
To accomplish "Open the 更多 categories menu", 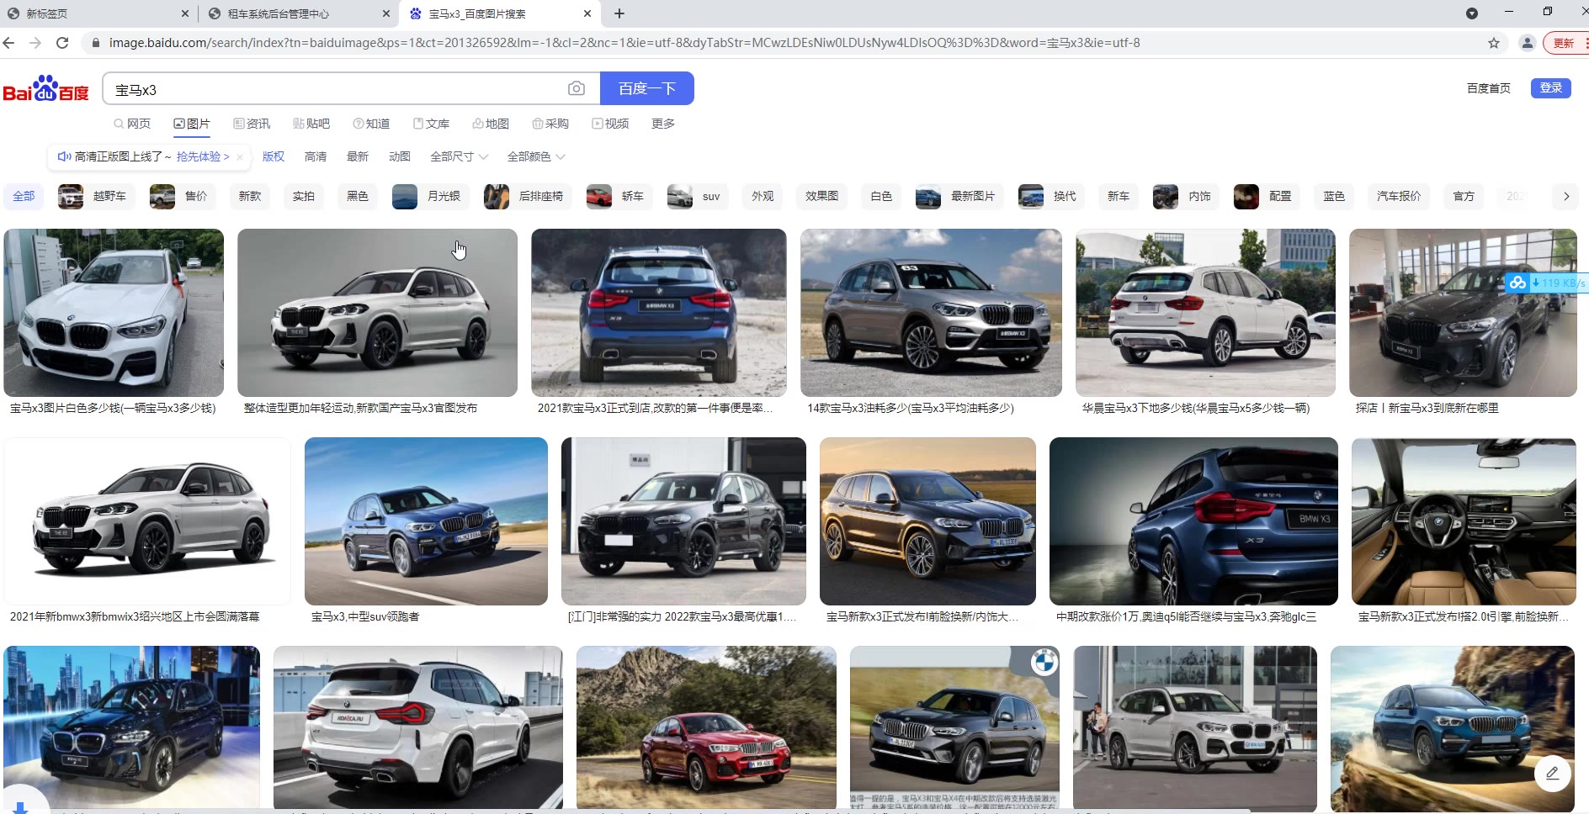I will (663, 124).
